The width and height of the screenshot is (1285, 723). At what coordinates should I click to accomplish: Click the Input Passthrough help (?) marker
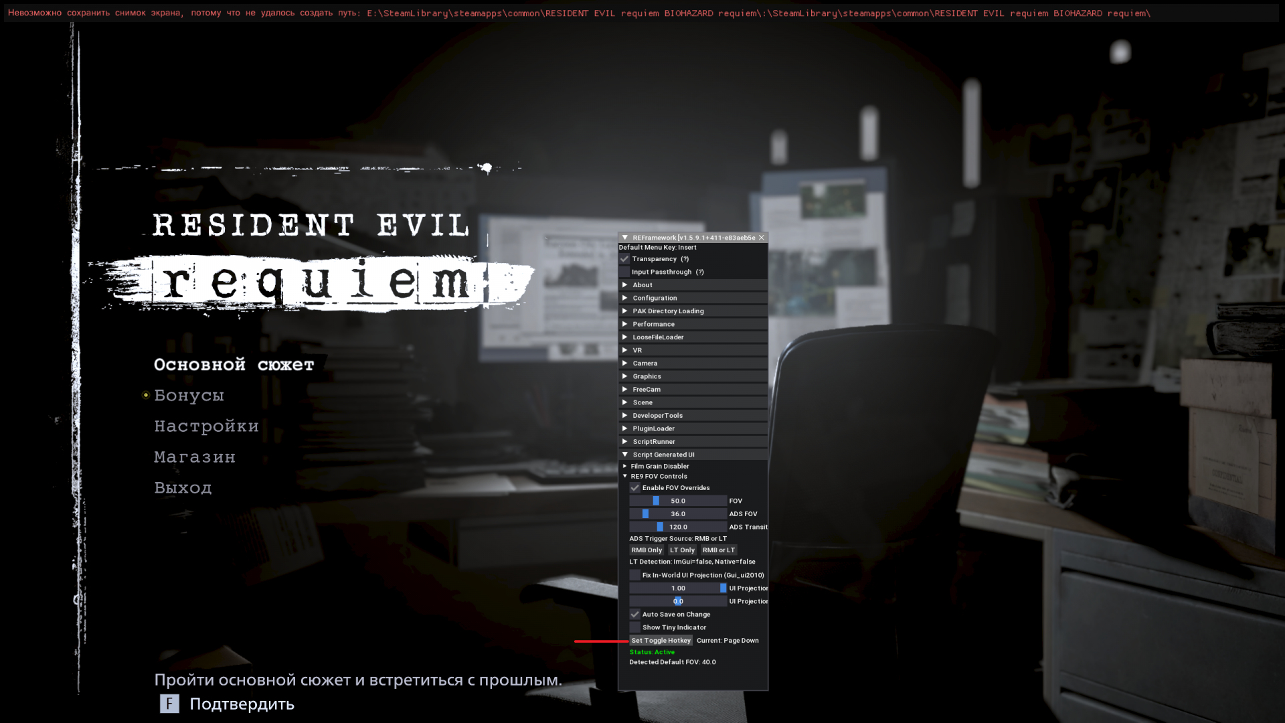(x=699, y=272)
